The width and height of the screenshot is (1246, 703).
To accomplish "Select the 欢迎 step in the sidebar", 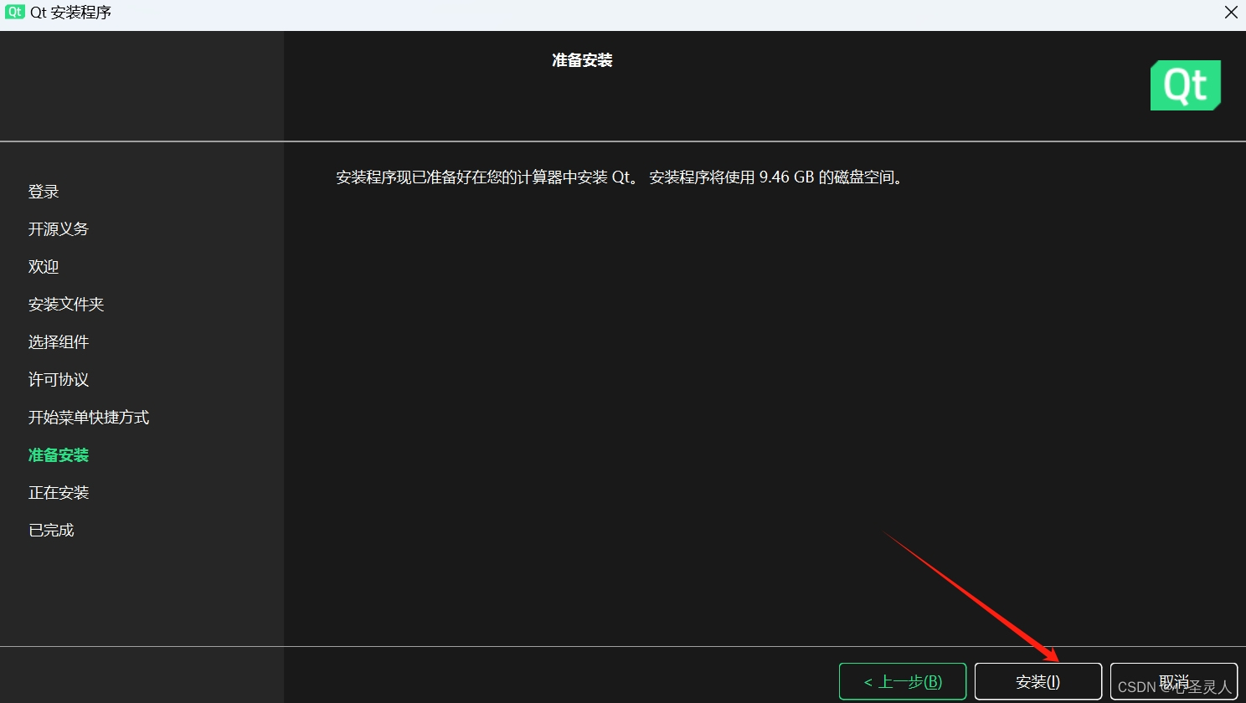I will (x=43, y=266).
